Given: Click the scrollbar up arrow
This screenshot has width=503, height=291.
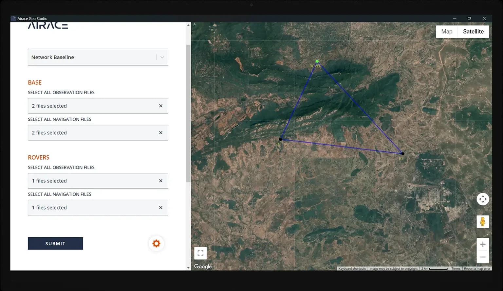Looking at the screenshot, I should pyautogui.click(x=188, y=25).
